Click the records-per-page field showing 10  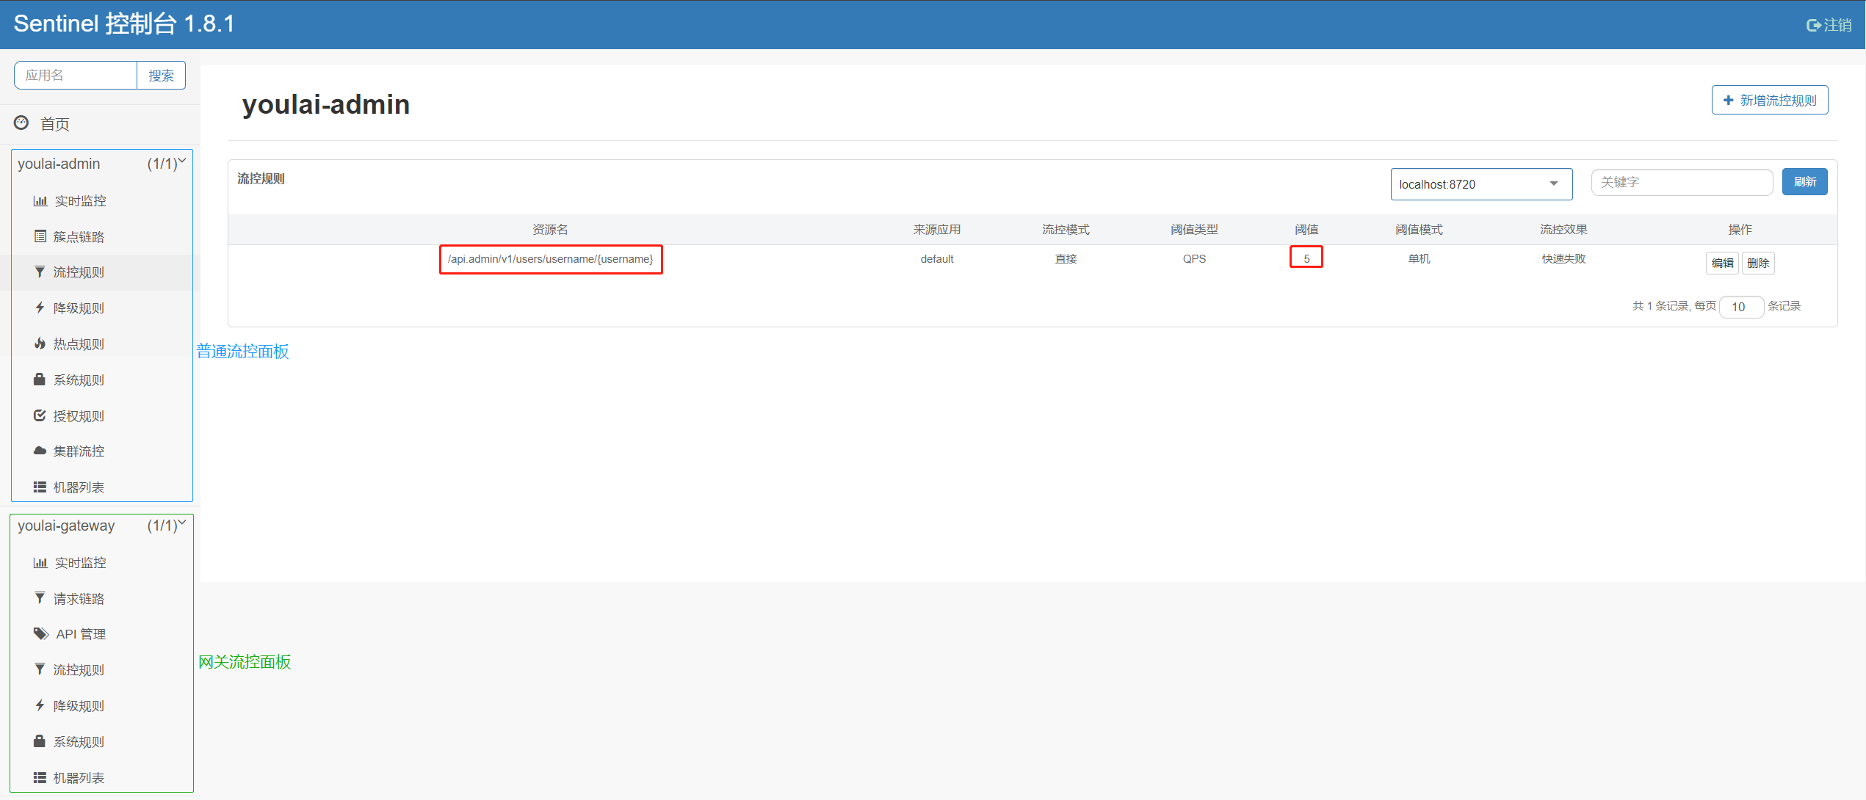1740,307
